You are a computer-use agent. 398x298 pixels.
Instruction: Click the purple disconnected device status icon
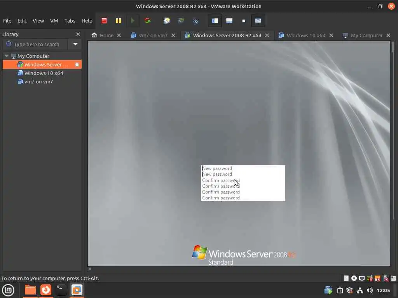click(386, 278)
